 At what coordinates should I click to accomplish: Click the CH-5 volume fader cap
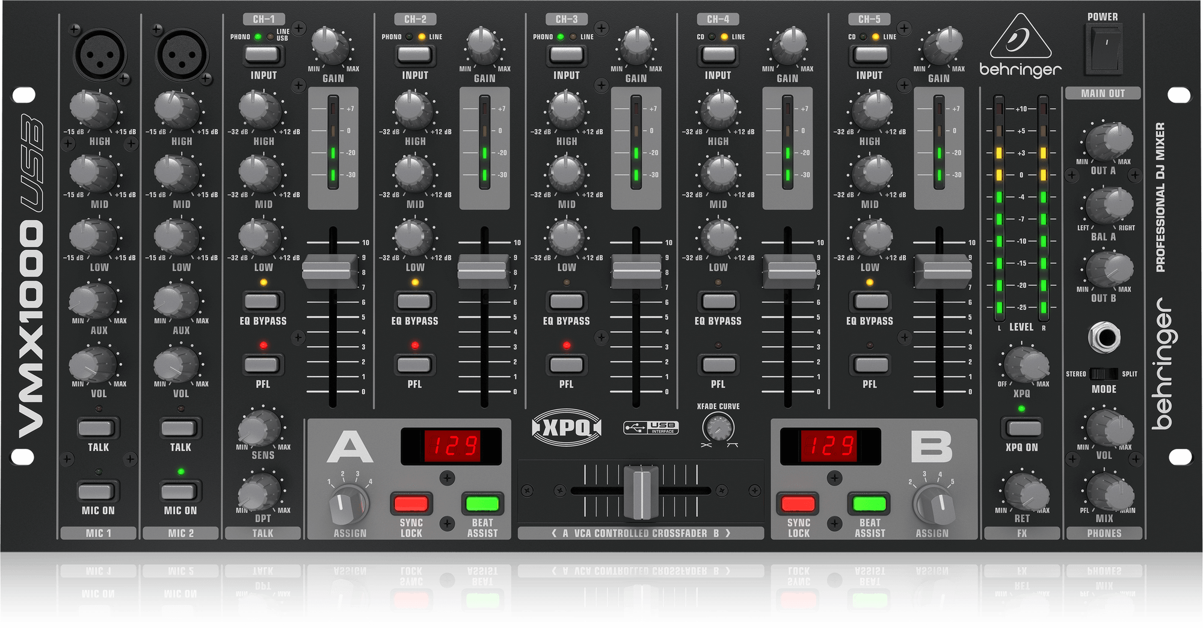pos(942,272)
